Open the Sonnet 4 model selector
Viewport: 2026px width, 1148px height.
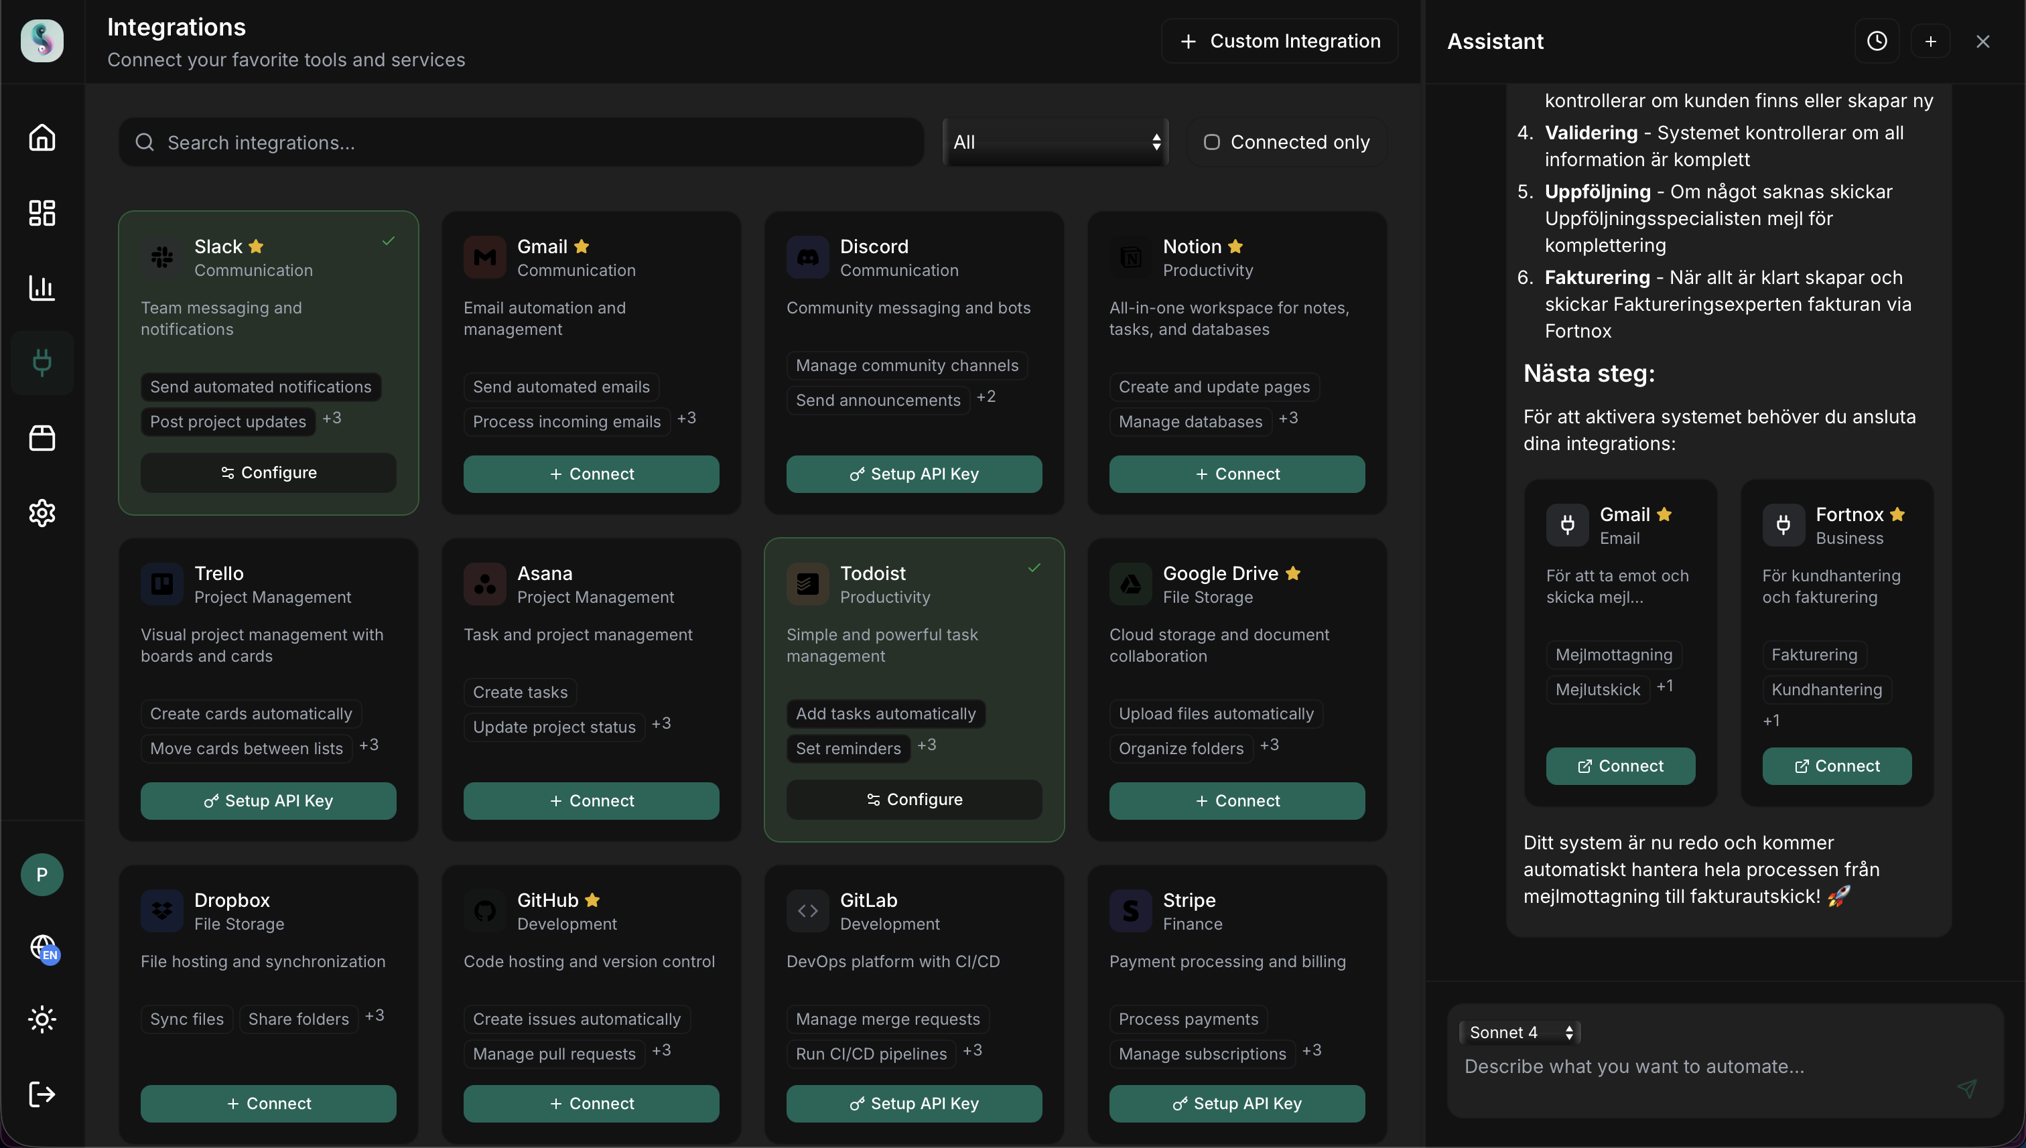[1519, 1032]
